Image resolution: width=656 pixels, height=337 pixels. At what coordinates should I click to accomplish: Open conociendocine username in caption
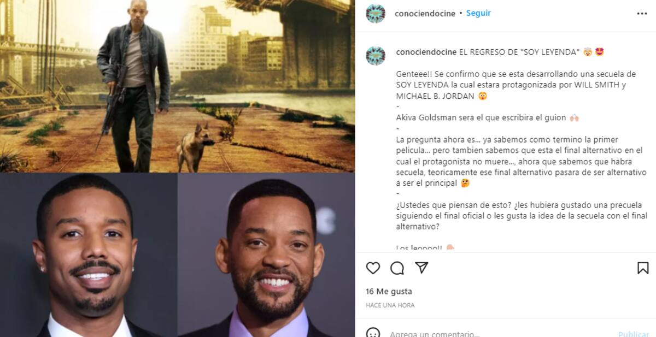point(426,52)
